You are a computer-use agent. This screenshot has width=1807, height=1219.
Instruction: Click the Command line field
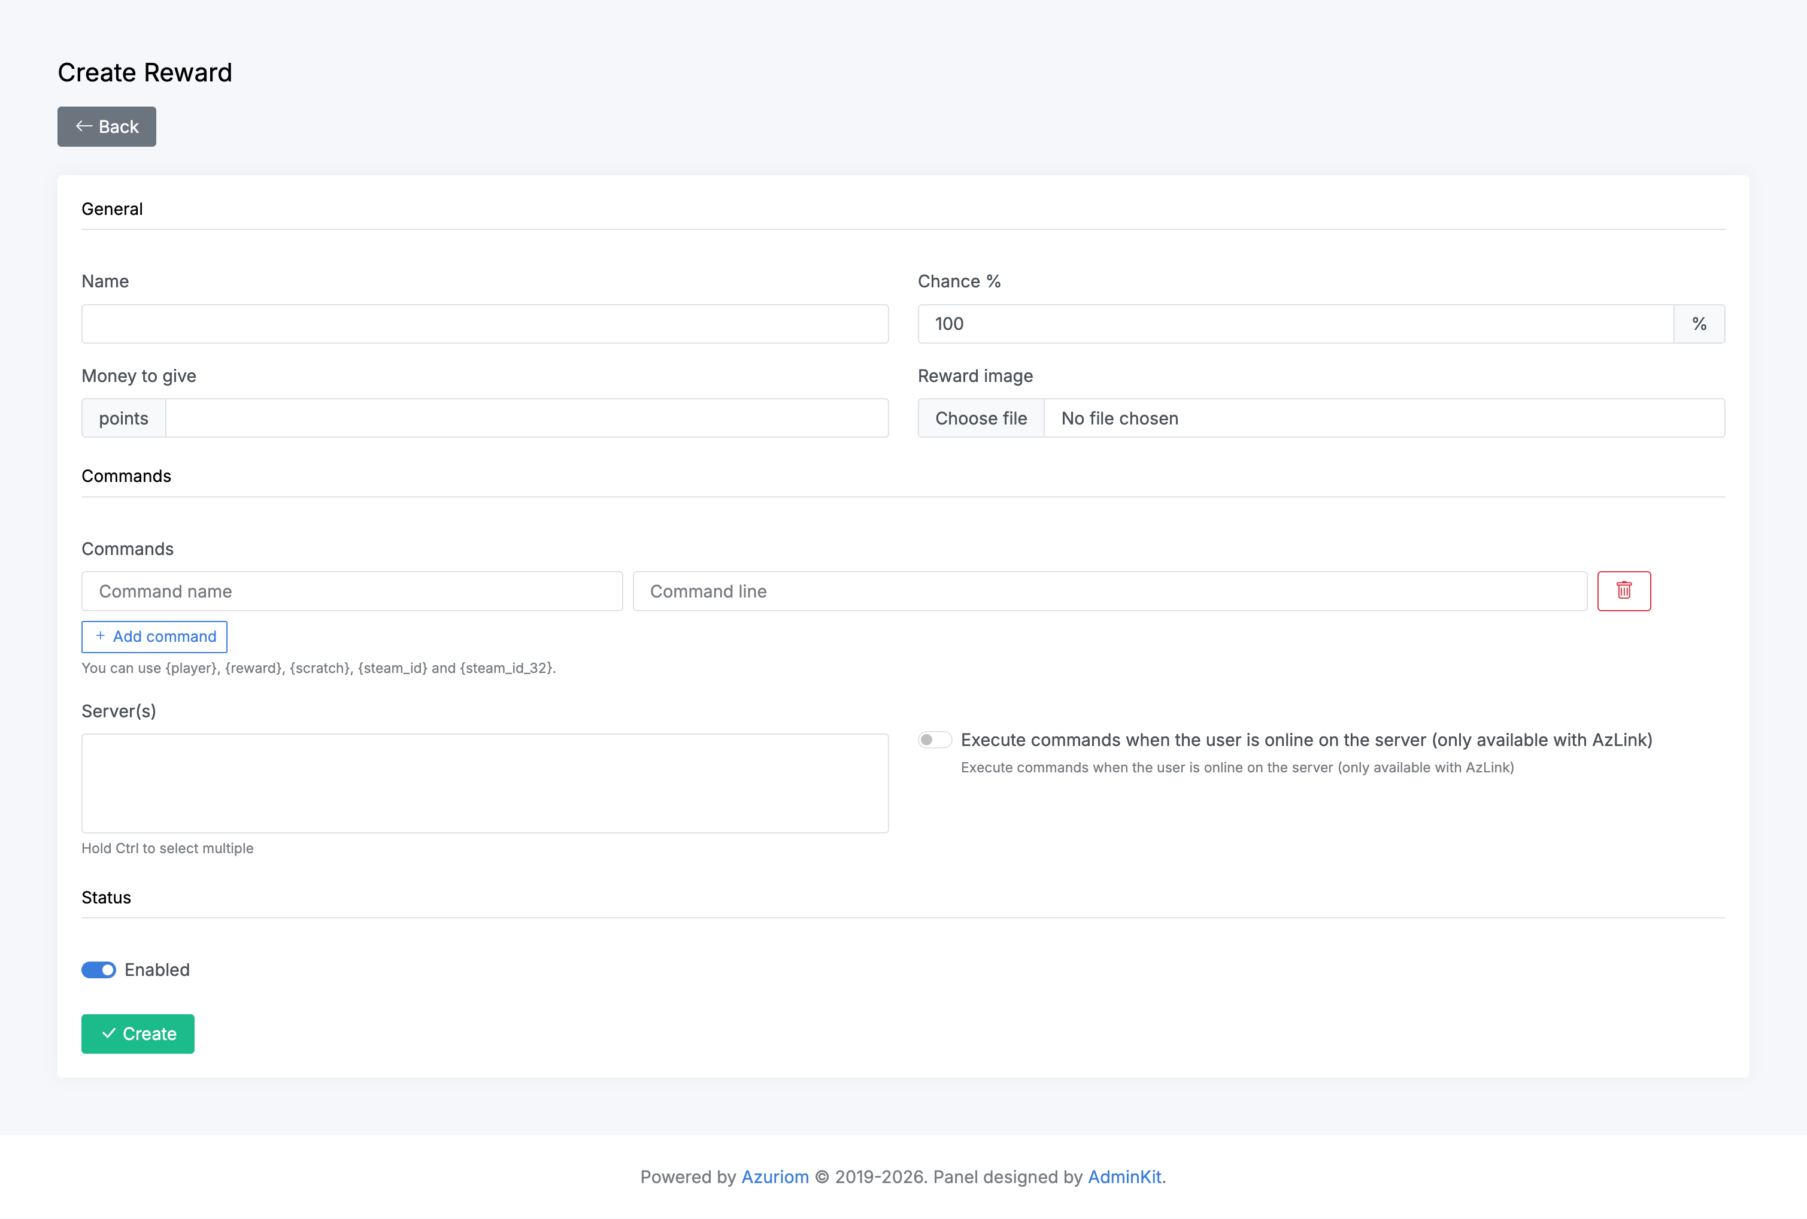tap(1109, 591)
